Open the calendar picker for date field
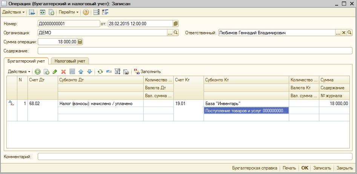This screenshot has width=357, height=174. click(176, 24)
